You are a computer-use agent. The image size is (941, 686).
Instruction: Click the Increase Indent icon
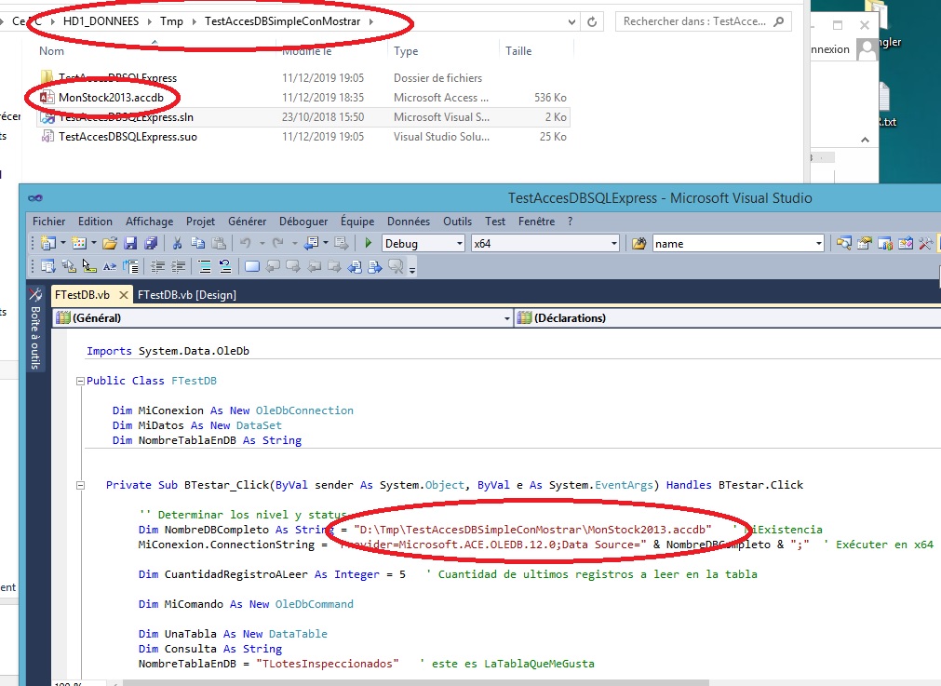pos(178,266)
